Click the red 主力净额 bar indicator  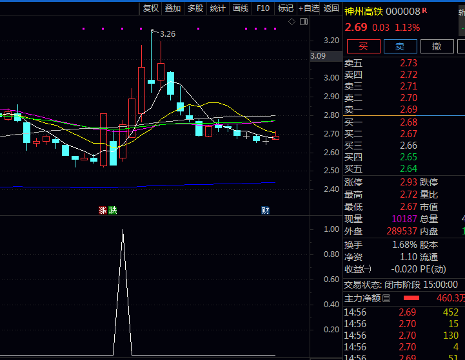(x=411, y=298)
